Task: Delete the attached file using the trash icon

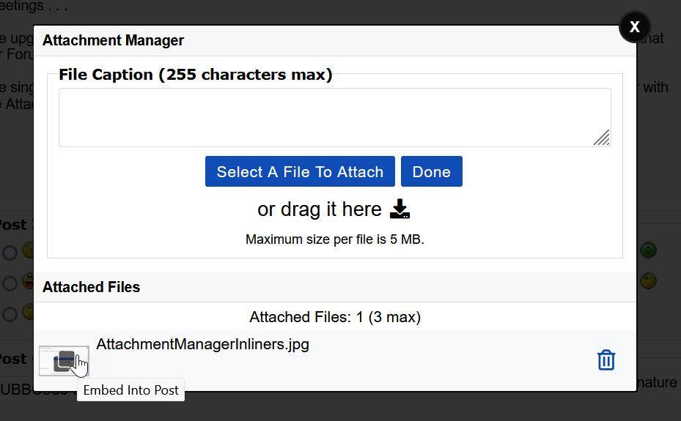Action: [605, 360]
